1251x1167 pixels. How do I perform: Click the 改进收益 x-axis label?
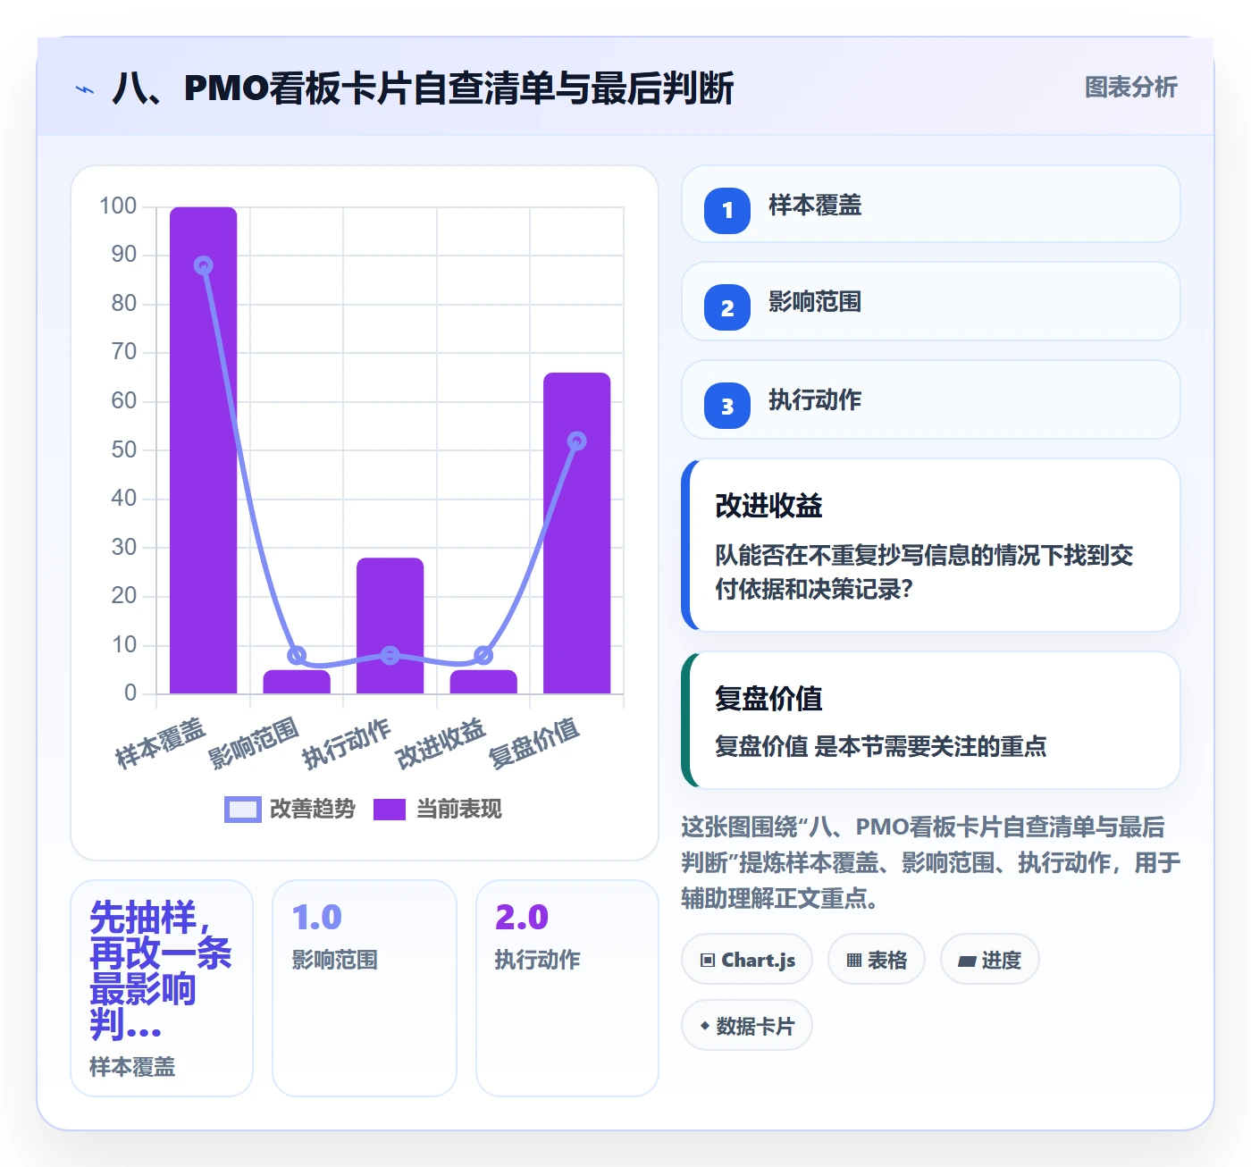441,743
